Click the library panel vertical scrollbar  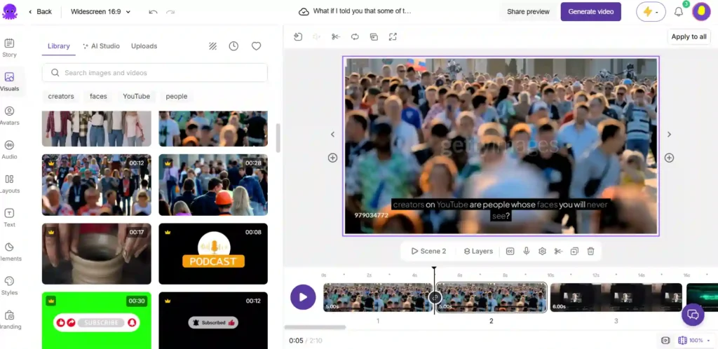[x=278, y=138]
